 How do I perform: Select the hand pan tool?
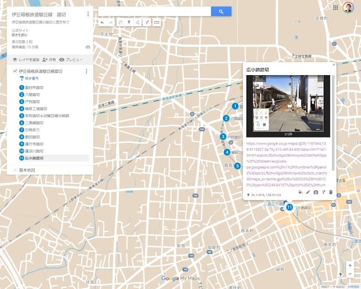tap(119, 22)
